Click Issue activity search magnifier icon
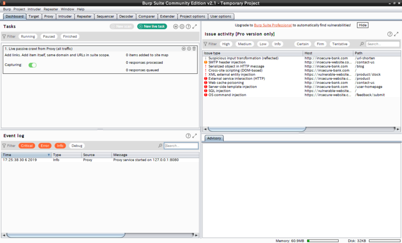 click(362, 44)
